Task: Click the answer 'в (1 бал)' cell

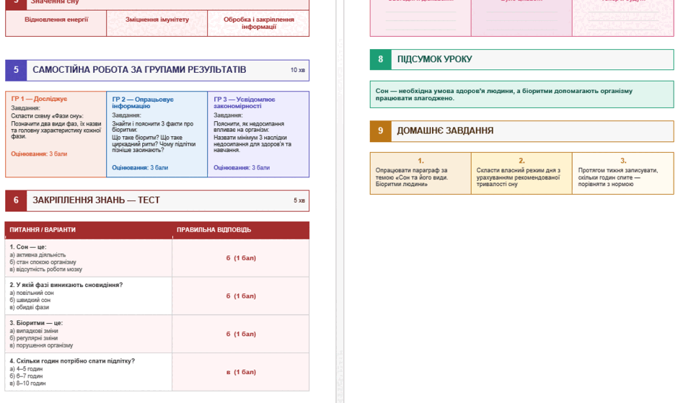Action: click(x=241, y=372)
